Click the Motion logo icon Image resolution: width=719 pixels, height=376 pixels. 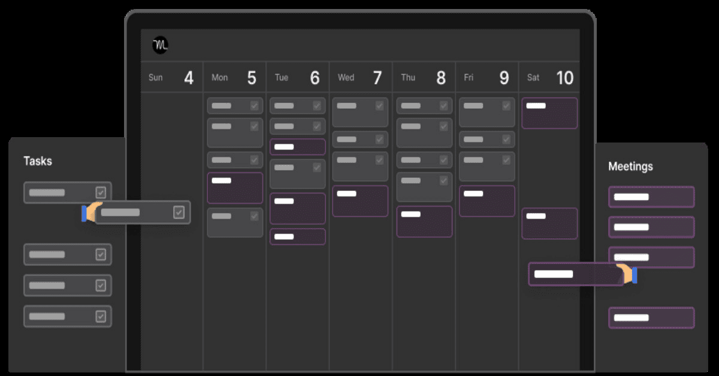pyautogui.click(x=160, y=45)
